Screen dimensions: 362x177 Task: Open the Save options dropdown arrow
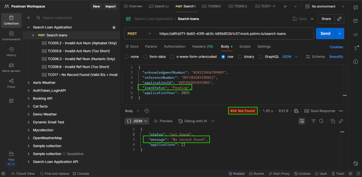point(312,19)
